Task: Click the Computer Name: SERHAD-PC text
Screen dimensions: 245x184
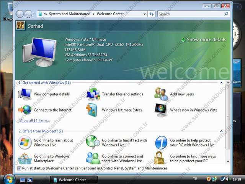Action: (89, 60)
